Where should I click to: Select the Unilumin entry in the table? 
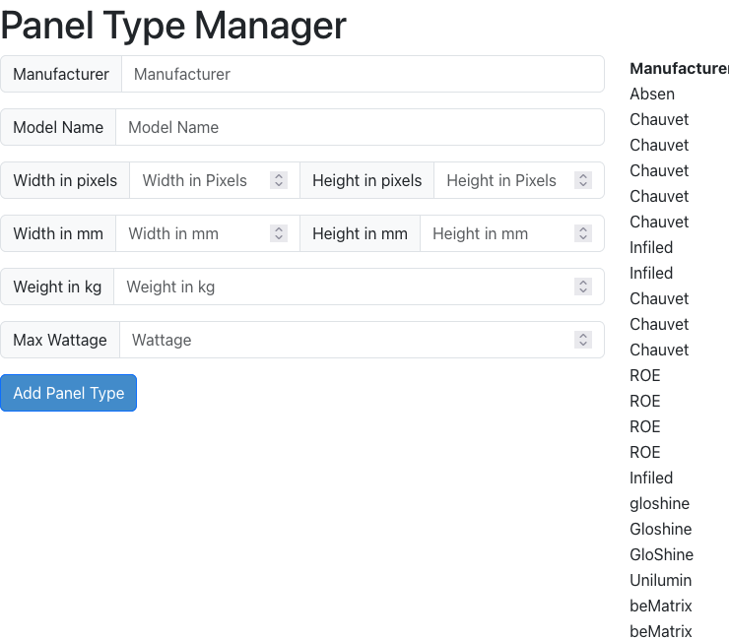coord(660,580)
